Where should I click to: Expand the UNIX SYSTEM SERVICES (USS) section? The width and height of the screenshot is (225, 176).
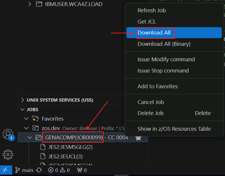pyautogui.click(x=22, y=100)
